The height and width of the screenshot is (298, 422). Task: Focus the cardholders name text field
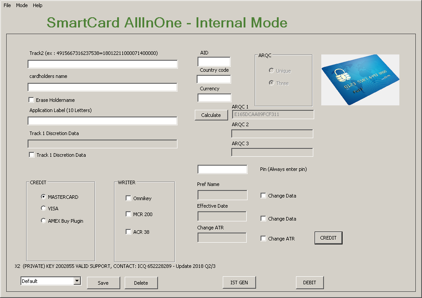click(103, 87)
